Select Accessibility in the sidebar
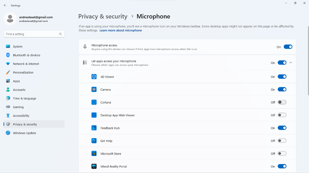The width and height of the screenshot is (309, 173). point(21,116)
